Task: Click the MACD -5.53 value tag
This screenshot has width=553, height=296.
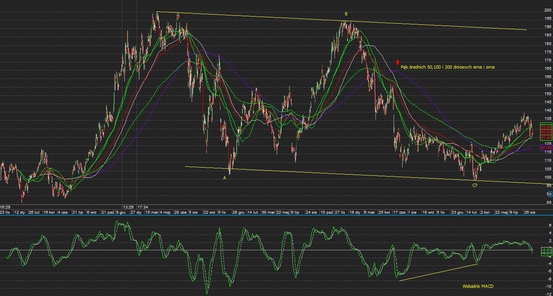Action: (x=546, y=250)
